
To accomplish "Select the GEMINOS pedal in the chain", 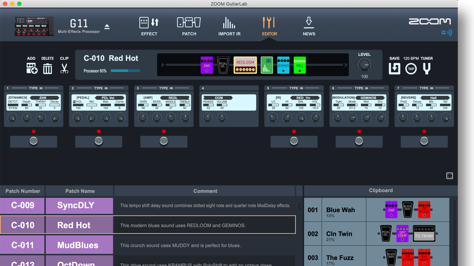I will 283,65.
